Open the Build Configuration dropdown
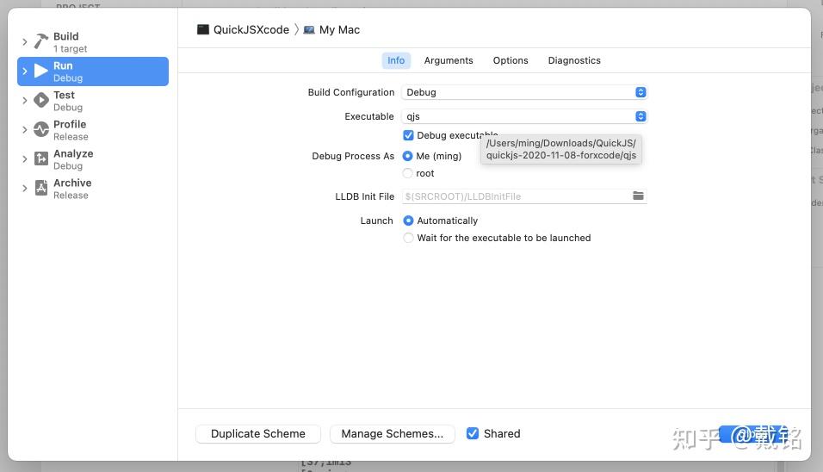 point(524,92)
